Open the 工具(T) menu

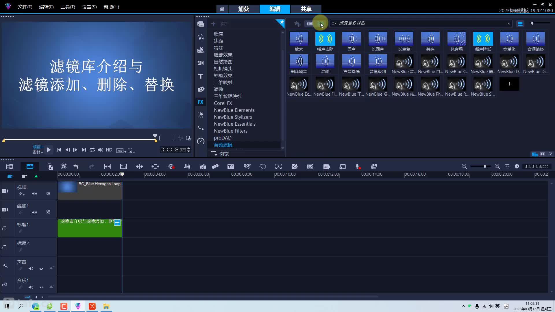68,7
